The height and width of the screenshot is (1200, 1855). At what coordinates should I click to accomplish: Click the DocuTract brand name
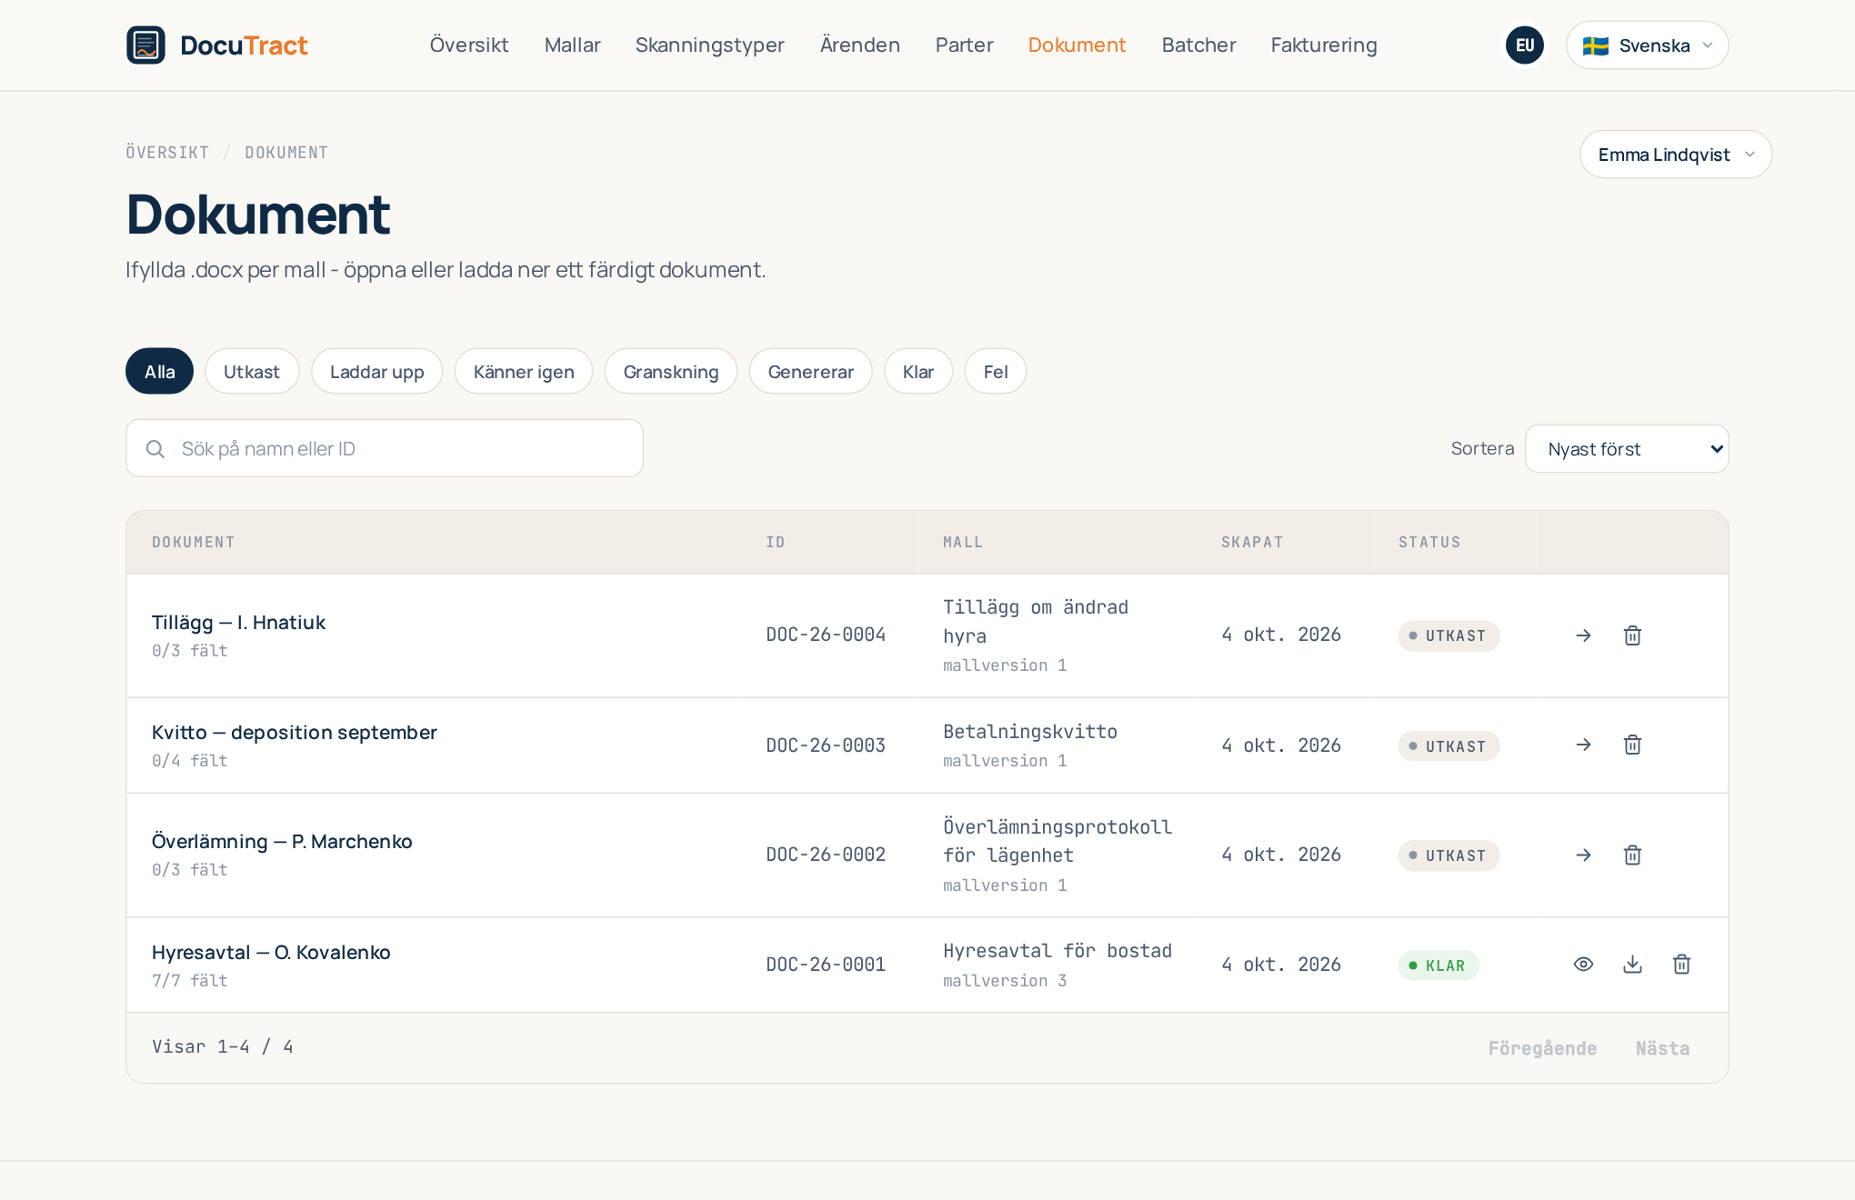pos(244,45)
